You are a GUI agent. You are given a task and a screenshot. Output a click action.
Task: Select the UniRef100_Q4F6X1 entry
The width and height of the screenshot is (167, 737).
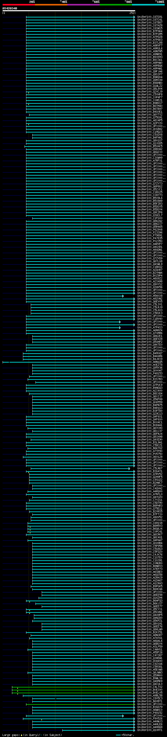tap(150, 416)
